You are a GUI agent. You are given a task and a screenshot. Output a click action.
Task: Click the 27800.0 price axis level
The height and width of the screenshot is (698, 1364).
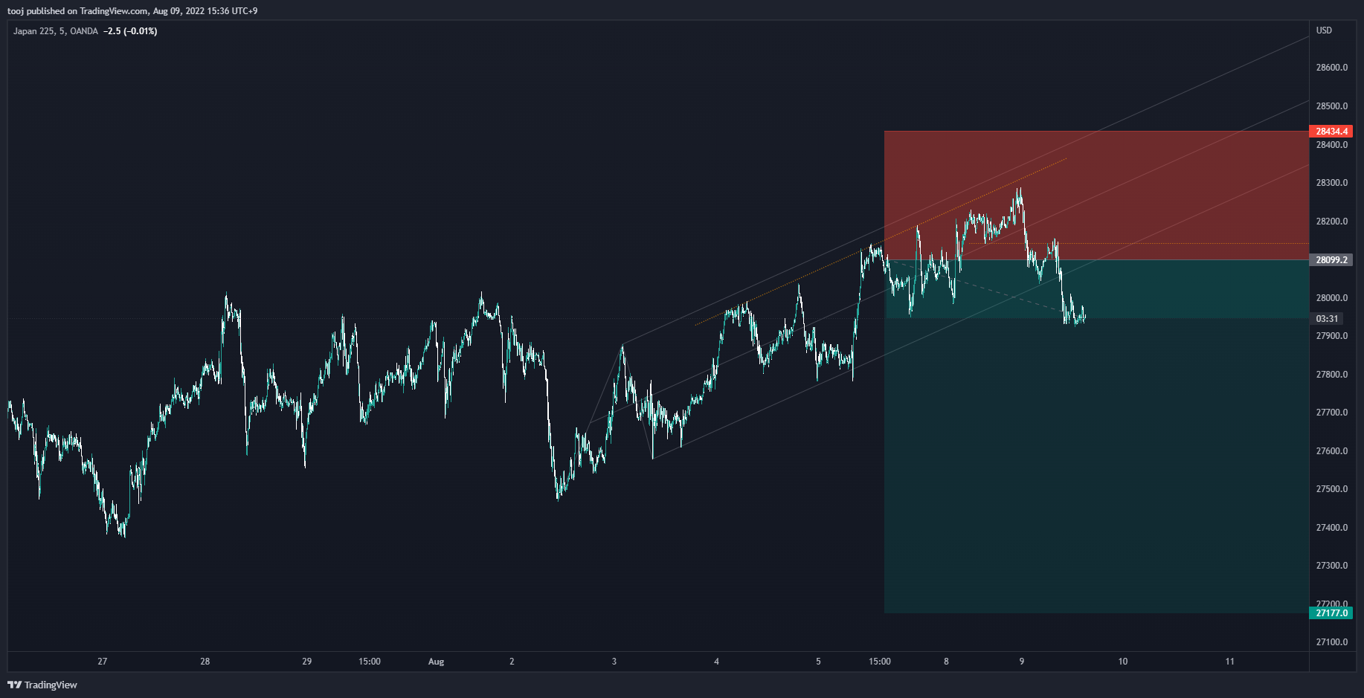tap(1331, 375)
